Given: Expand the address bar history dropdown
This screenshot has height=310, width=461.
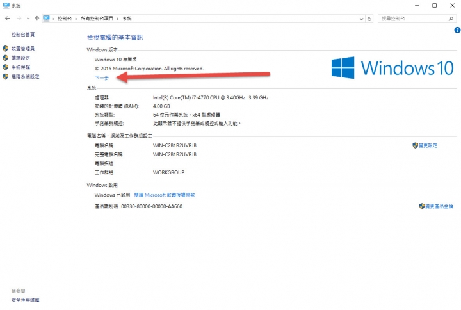Looking at the screenshot, I should click(x=361, y=19).
